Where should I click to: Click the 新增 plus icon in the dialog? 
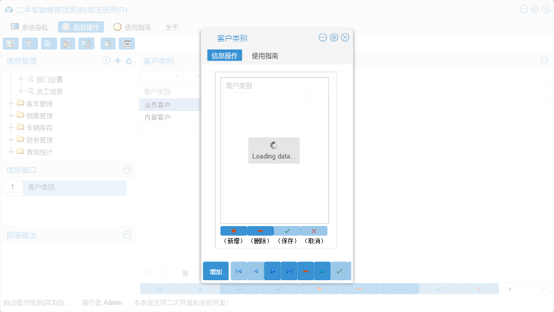point(233,231)
